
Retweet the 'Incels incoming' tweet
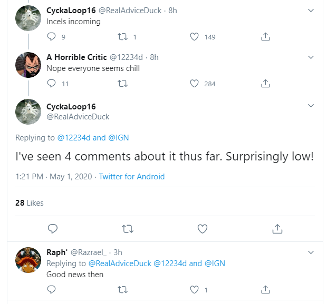point(123,37)
